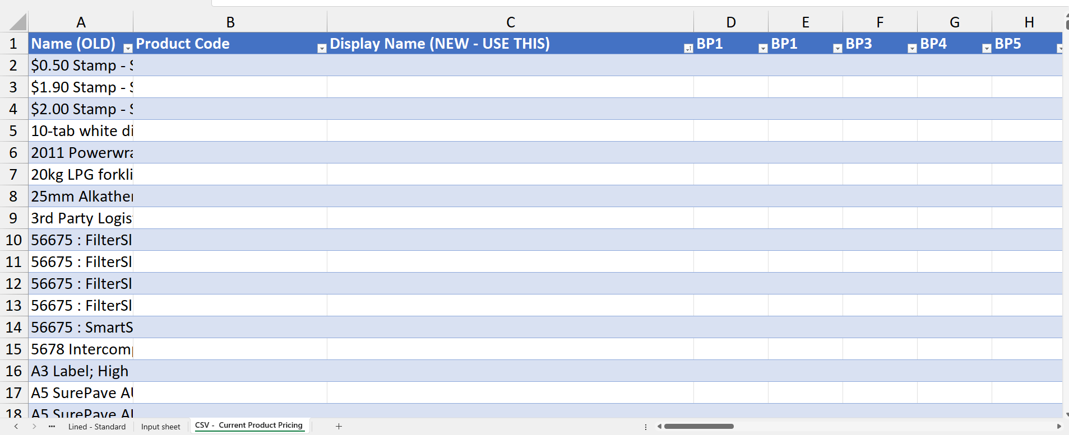This screenshot has height=435, width=1069.
Task: Click the tab bar splitter dots
Action: click(646, 427)
